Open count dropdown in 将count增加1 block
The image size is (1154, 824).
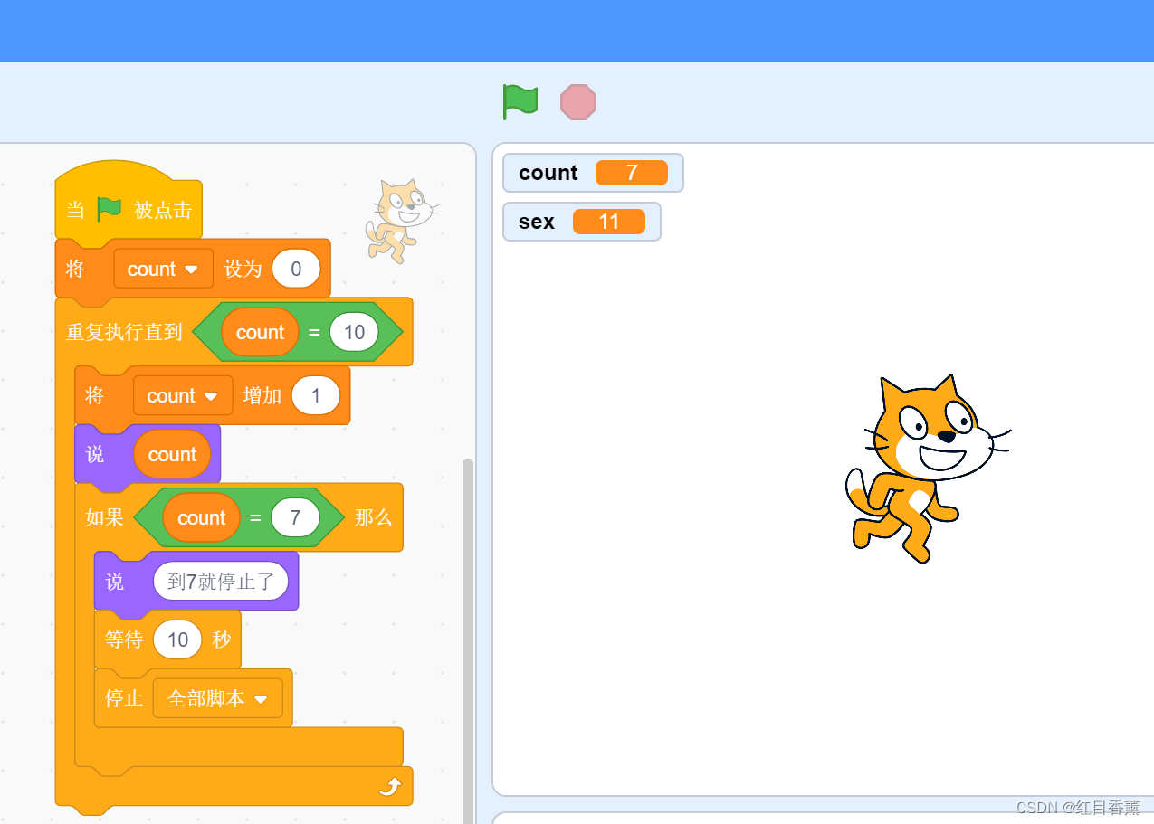coord(211,395)
